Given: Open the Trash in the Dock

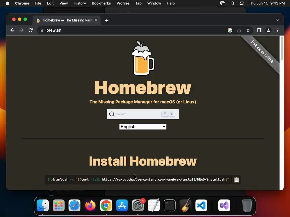Looking at the screenshot, I should point(247,205).
